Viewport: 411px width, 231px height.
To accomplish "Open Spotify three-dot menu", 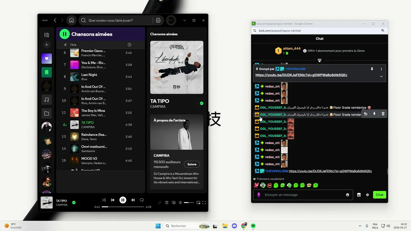I will (45, 20).
